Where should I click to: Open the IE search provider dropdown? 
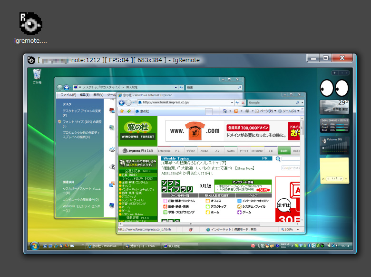point(302,102)
